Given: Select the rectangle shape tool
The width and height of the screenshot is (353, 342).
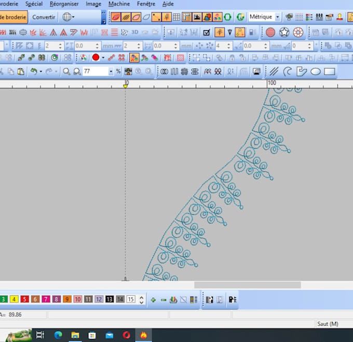Looking at the screenshot, I should click(x=330, y=72).
